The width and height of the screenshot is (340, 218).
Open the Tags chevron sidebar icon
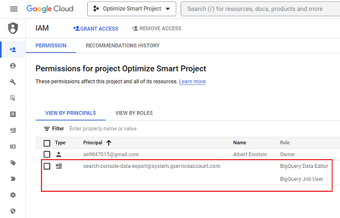tap(13, 179)
